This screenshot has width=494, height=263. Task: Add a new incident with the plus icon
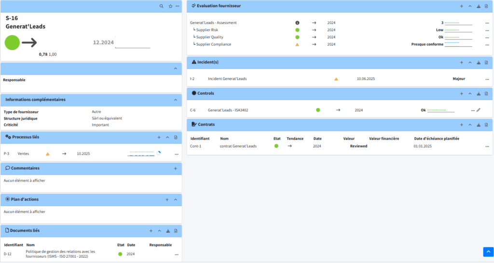point(461,63)
